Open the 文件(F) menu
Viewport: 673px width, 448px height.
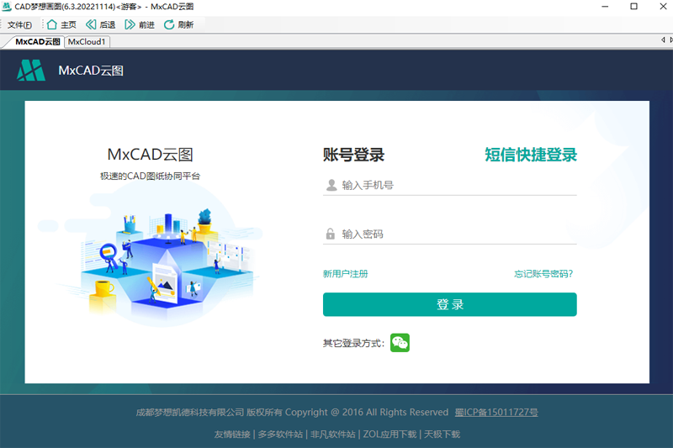tap(19, 24)
